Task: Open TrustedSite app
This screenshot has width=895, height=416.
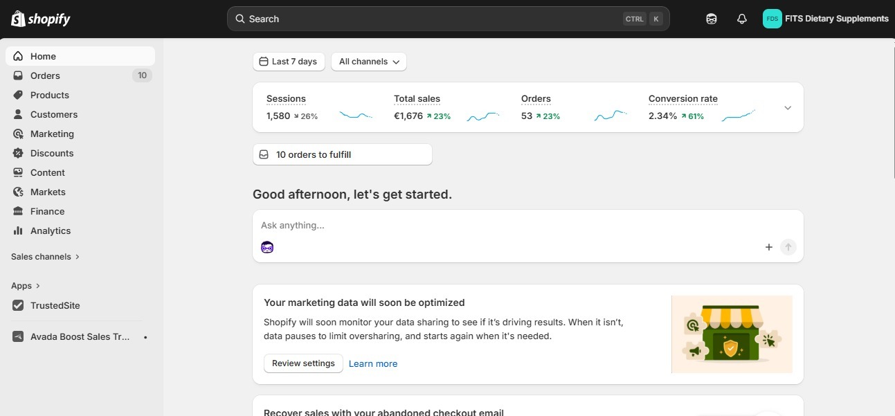Action: (80, 305)
